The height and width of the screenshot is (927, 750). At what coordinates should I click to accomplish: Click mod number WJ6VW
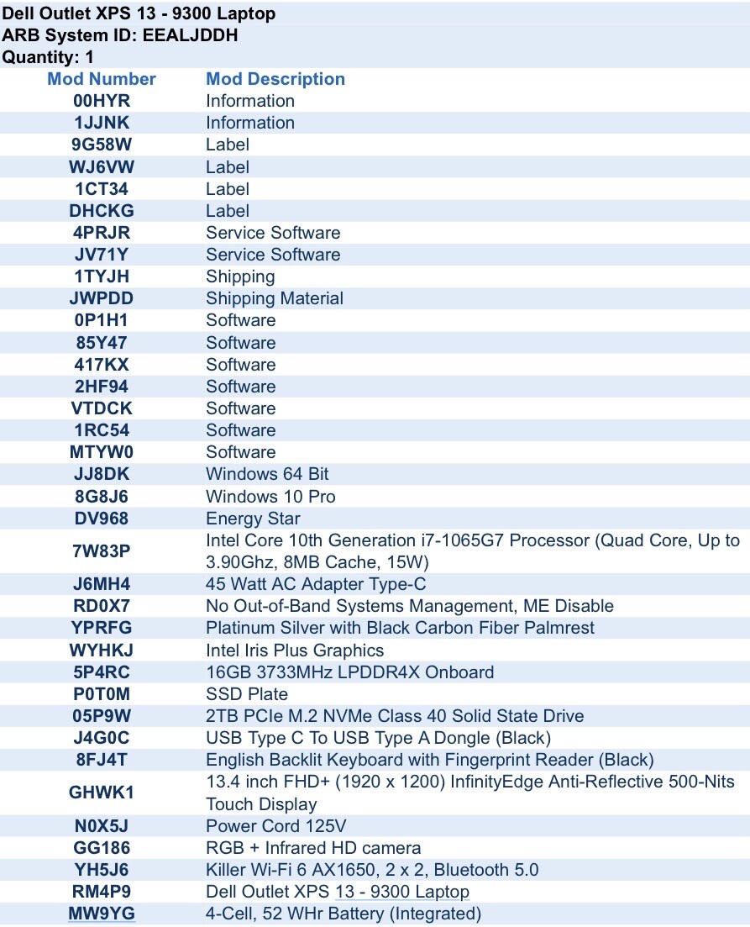(102, 166)
